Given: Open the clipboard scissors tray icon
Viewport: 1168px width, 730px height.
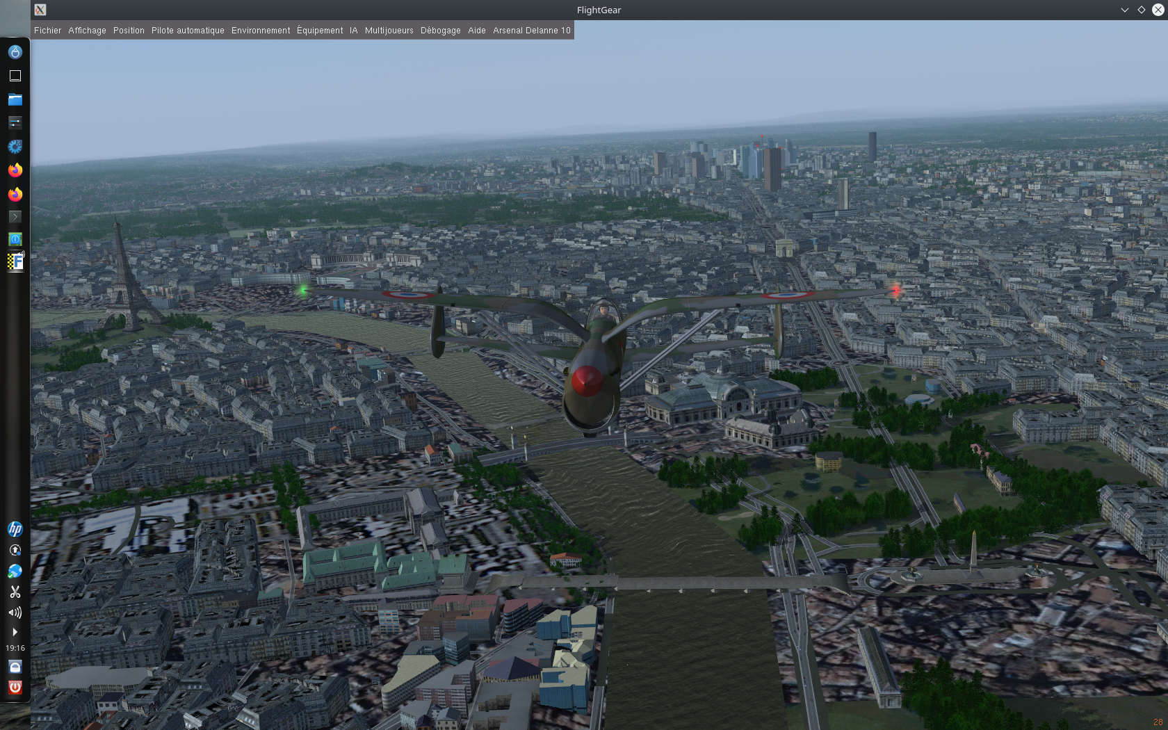Looking at the screenshot, I should click(x=15, y=592).
